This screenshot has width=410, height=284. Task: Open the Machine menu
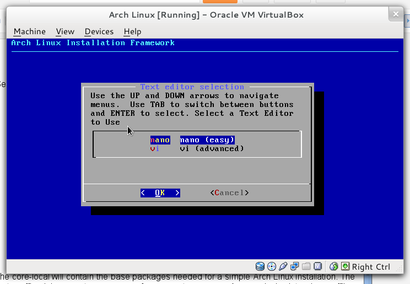pos(30,31)
